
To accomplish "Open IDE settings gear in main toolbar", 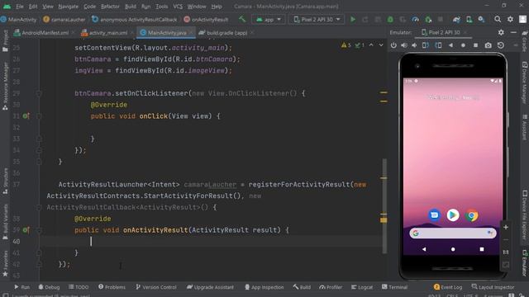I will click(510, 20).
